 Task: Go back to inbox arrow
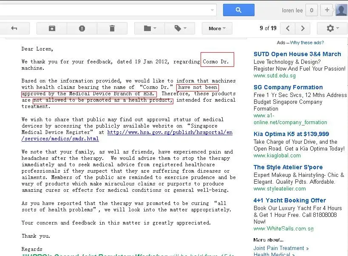click(14, 28)
